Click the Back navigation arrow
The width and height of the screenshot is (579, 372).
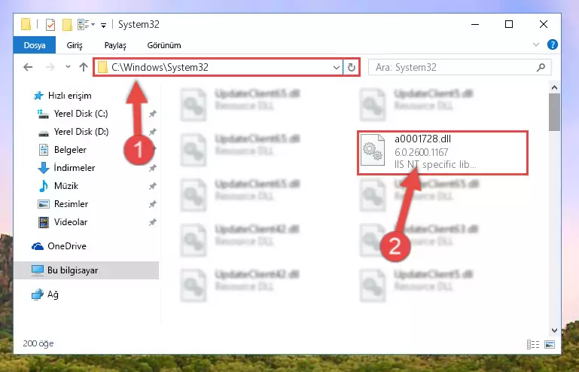(x=28, y=67)
